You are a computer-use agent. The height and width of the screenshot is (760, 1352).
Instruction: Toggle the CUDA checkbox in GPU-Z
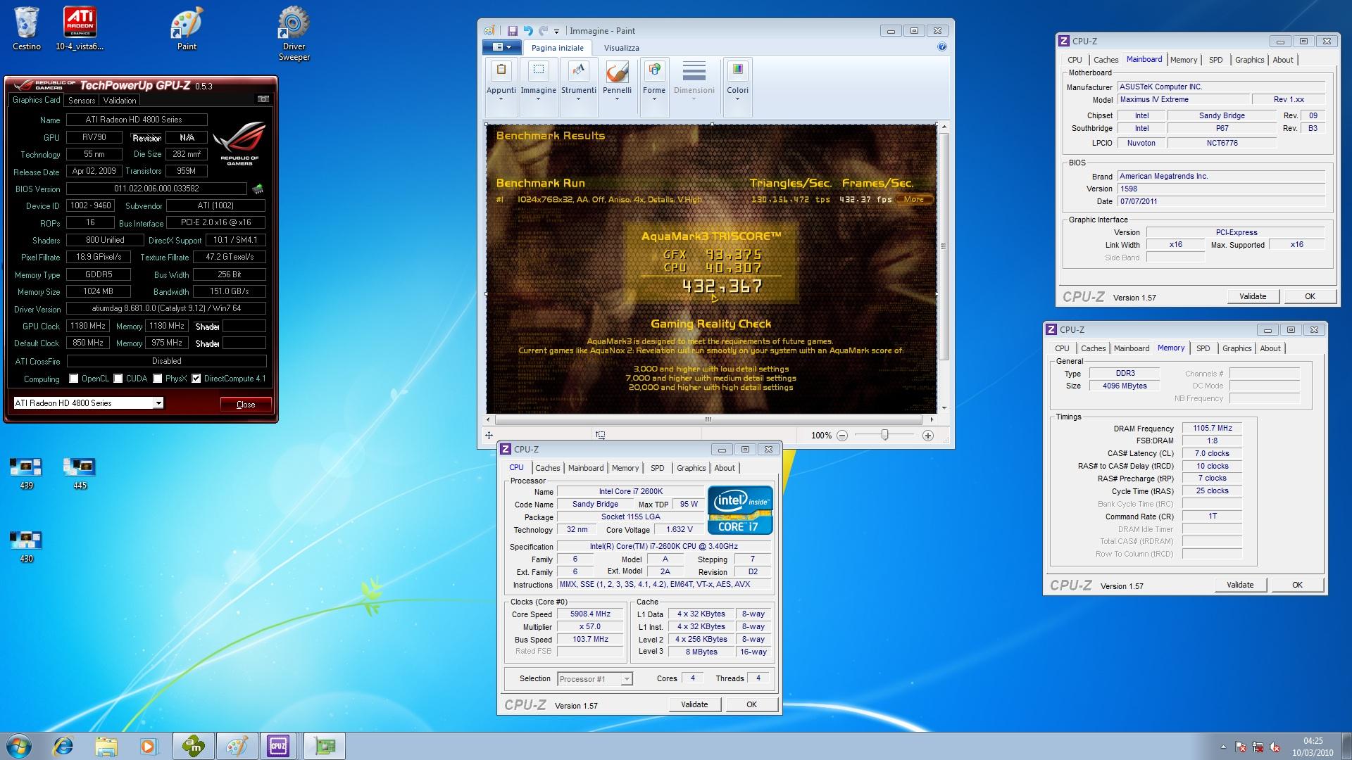tap(118, 379)
